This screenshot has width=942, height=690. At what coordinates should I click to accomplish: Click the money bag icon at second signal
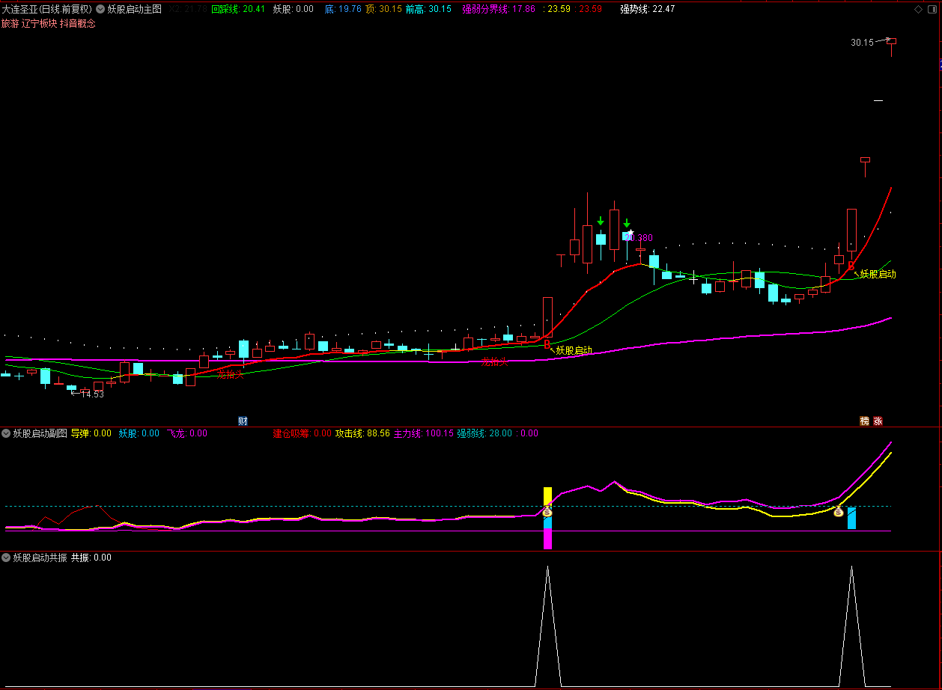point(839,512)
